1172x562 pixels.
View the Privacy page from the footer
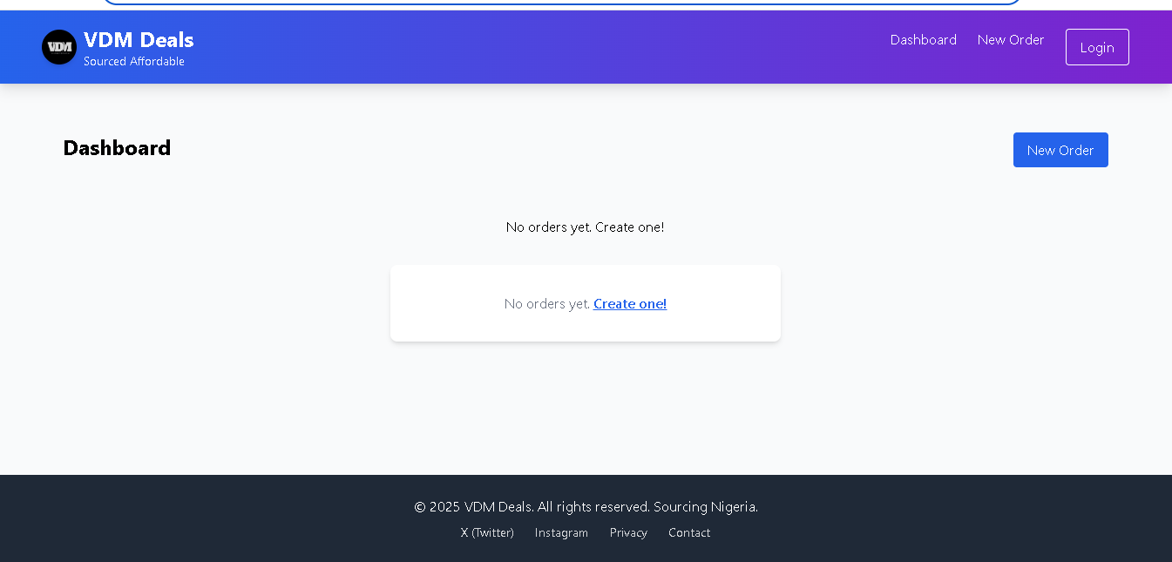coord(628,532)
